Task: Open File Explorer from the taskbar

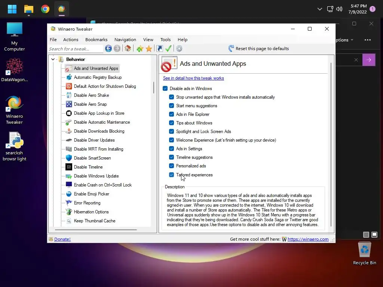Action: click(x=28, y=9)
